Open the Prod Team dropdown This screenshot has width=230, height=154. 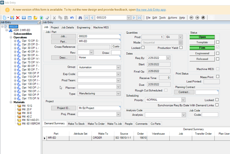[118, 81]
